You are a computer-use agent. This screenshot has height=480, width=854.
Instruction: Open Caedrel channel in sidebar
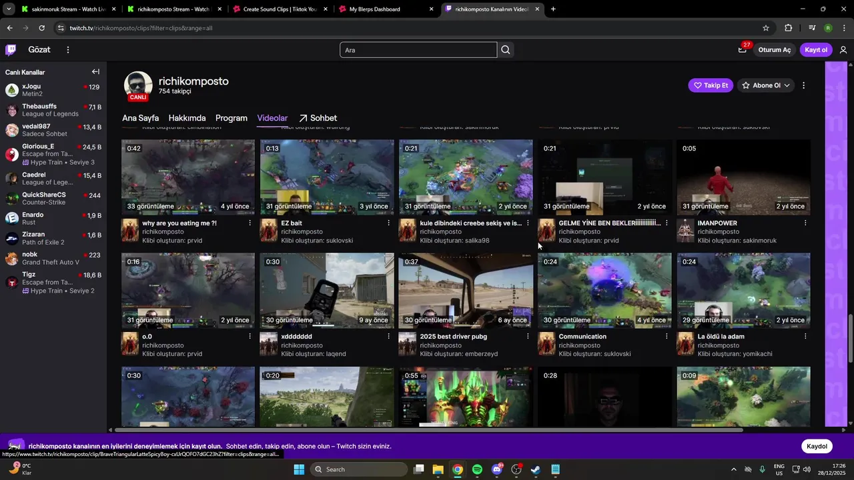coord(53,178)
